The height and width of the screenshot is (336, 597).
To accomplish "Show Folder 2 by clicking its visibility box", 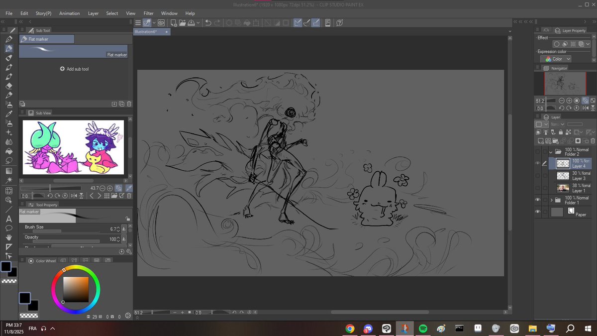I will (x=537, y=151).
